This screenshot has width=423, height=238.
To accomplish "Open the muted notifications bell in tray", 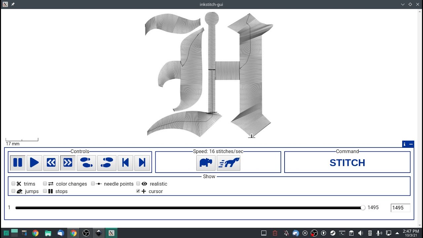I will coord(286,233).
